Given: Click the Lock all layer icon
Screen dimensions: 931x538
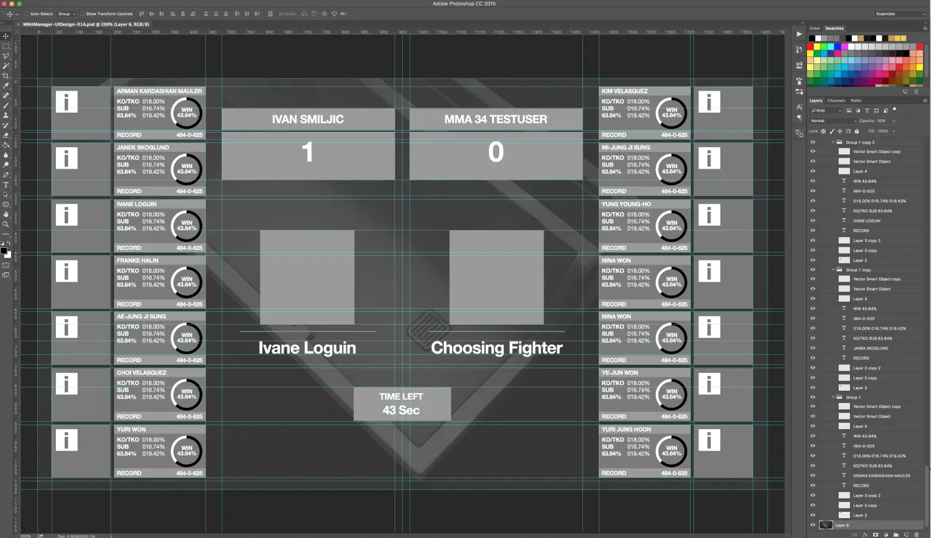Looking at the screenshot, I should pos(857,131).
